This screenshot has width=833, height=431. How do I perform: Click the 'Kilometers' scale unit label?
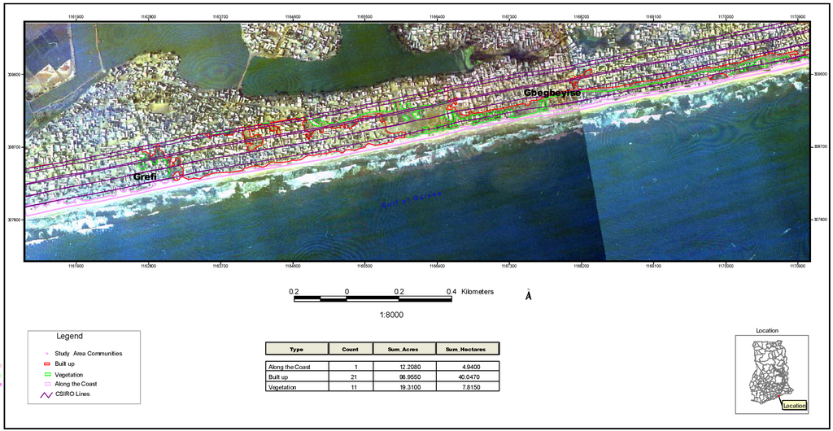(478, 291)
